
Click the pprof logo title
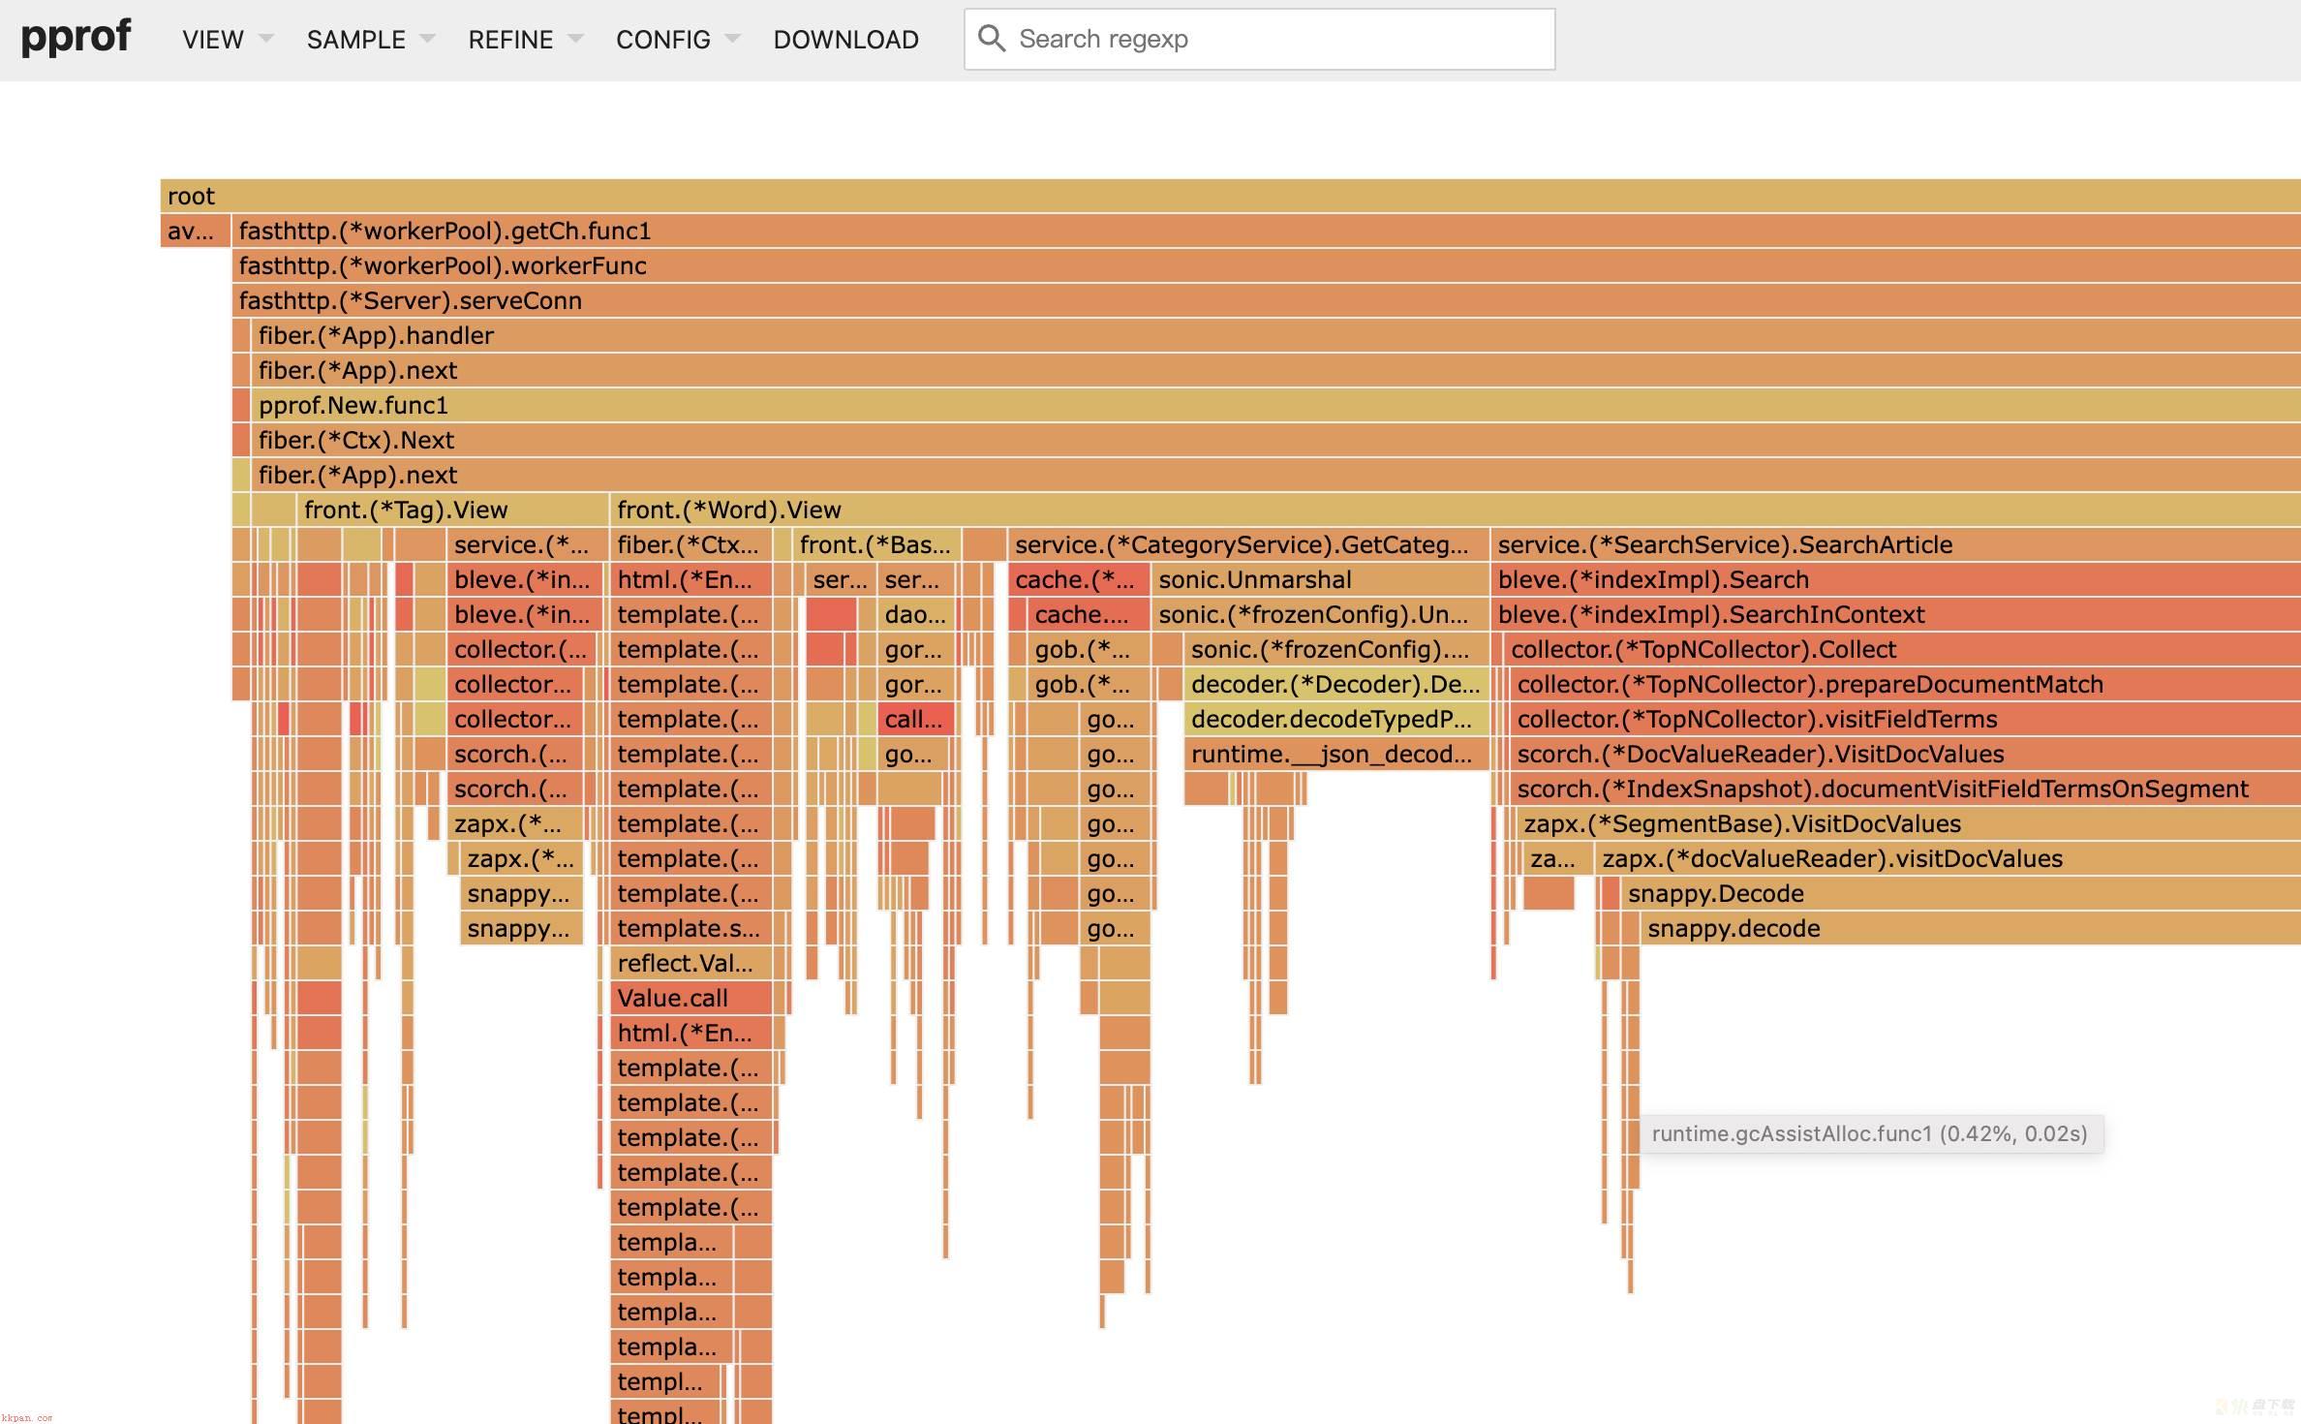(x=76, y=38)
